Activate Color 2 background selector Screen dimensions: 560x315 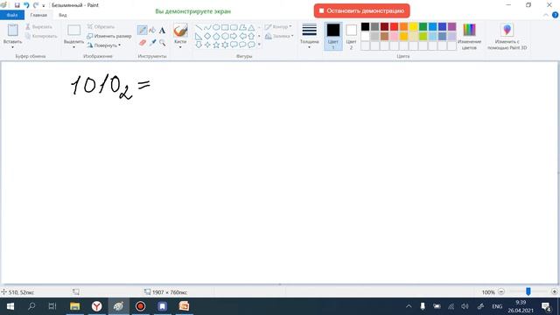351,37
